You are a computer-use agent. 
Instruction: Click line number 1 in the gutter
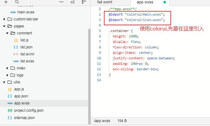[x=100, y=9]
